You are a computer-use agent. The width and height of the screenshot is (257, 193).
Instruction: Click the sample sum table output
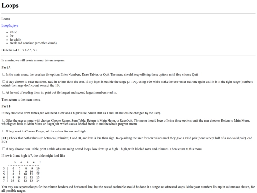22,172
